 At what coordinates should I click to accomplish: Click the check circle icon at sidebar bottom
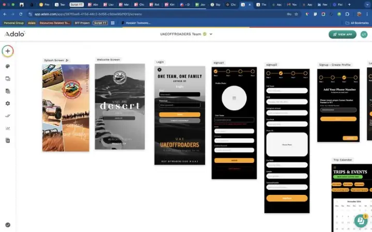click(x=8, y=225)
